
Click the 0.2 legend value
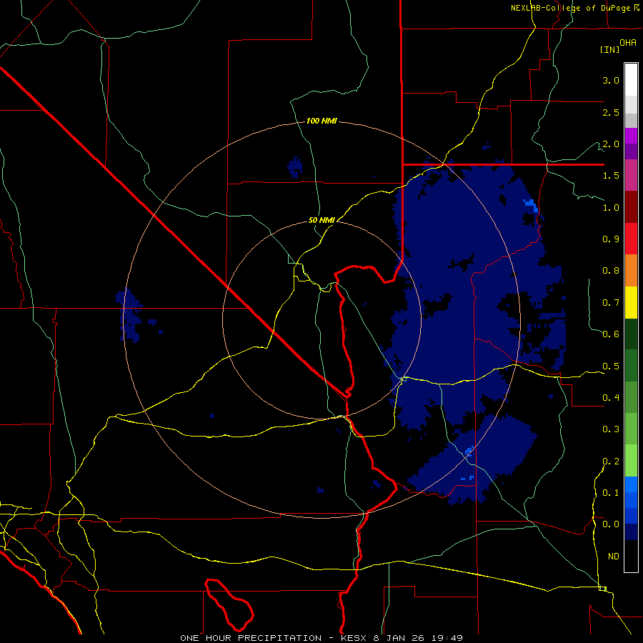pyautogui.click(x=611, y=462)
